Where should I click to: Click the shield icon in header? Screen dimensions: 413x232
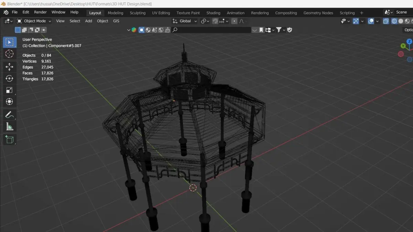click(x=290, y=30)
